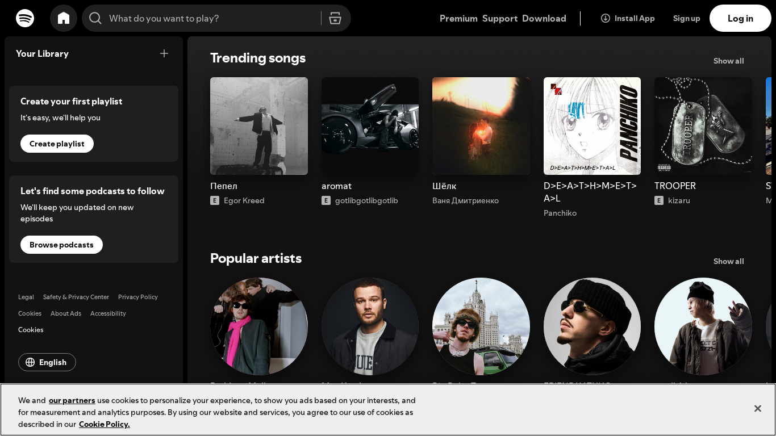Open the Premium link
The height and width of the screenshot is (436, 776).
(458, 18)
